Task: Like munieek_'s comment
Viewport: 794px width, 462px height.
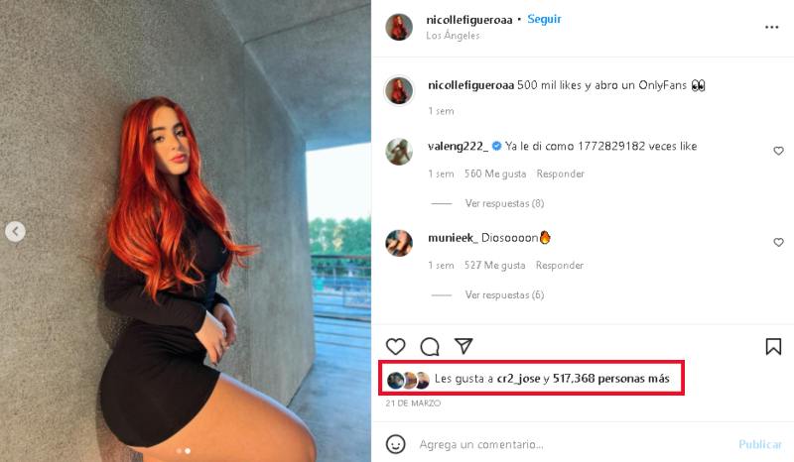Action: tap(778, 242)
